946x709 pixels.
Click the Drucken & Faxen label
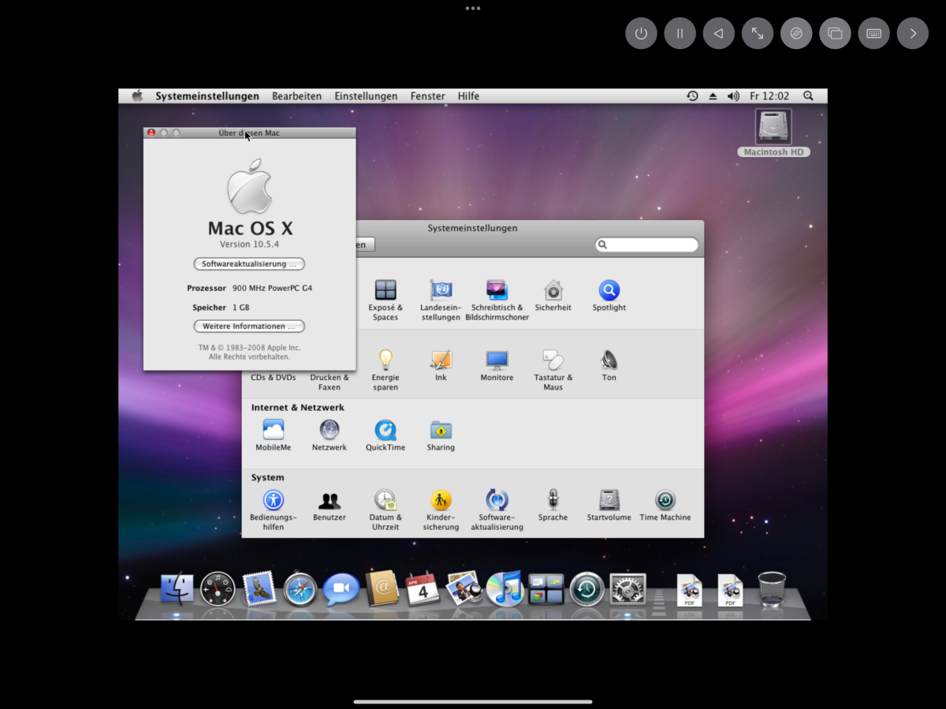pyautogui.click(x=329, y=382)
